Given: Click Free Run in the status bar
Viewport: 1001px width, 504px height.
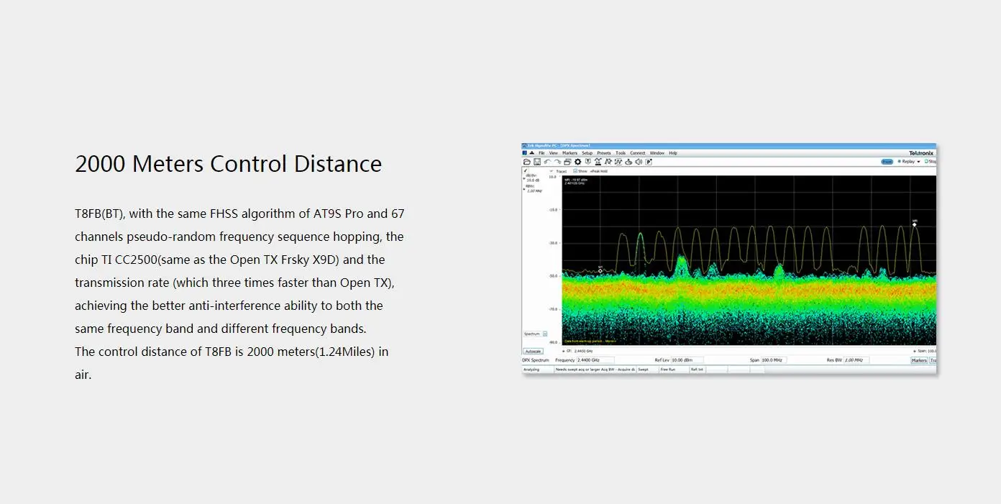Looking at the screenshot, I should point(669,370).
